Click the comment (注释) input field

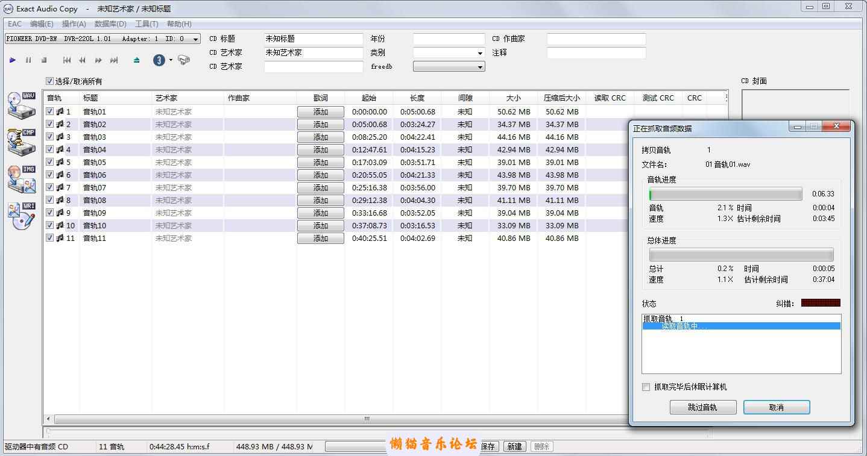point(596,53)
